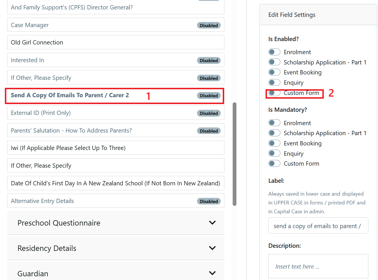Click the vertical scrollbar handle
This screenshot has height=280, width=378.
point(235,154)
